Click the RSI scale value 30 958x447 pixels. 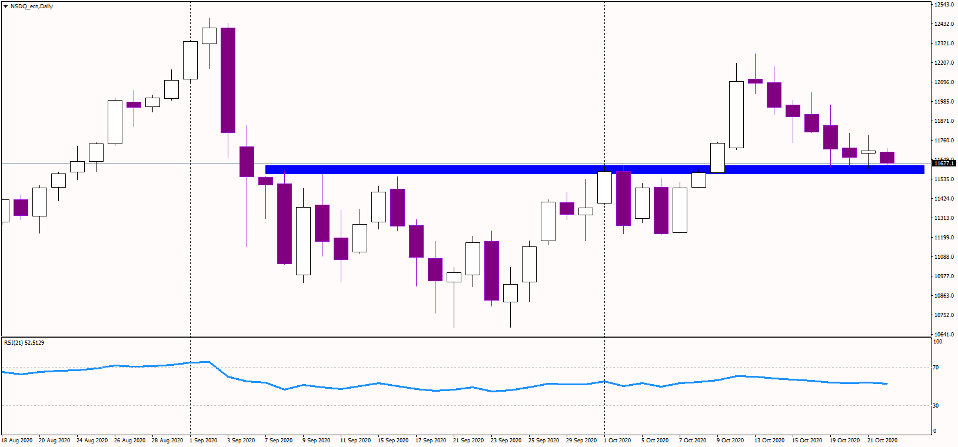pyautogui.click(x=936, y=406)
